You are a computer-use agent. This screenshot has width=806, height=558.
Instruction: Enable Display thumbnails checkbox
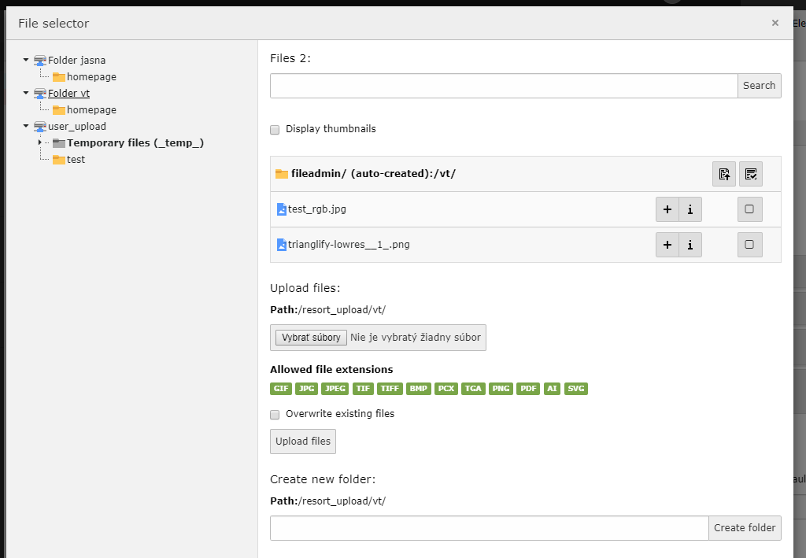(275, 129)
